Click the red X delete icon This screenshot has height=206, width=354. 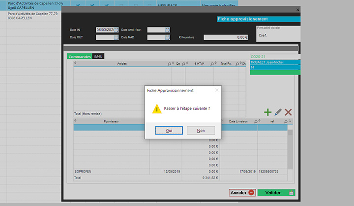tap(288, 112)
